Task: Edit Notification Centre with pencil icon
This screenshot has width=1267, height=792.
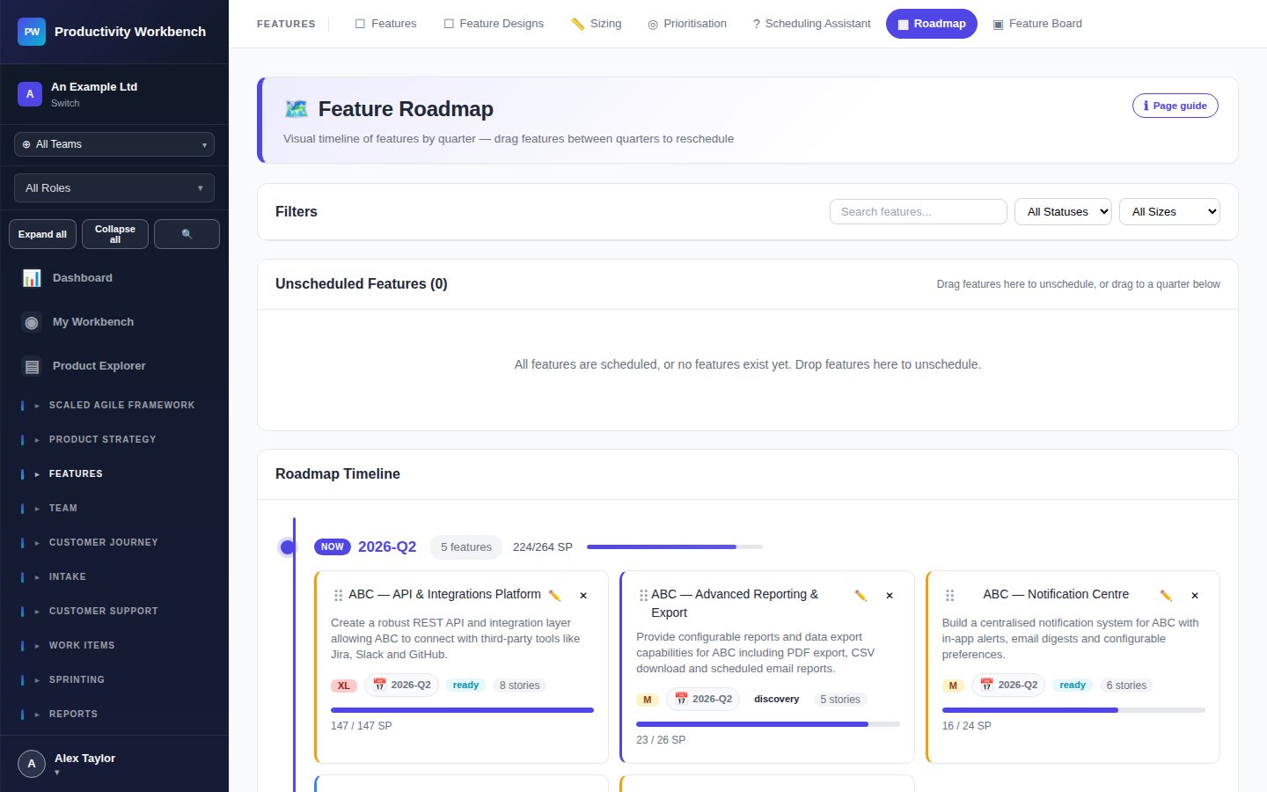Action: [x=1166, y=596]
